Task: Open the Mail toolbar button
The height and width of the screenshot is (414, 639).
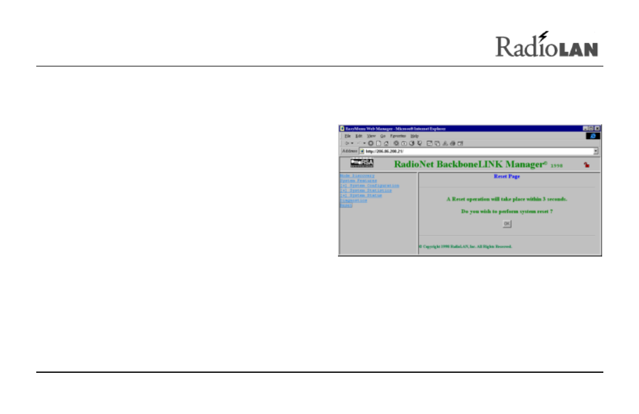Action: coord(437,143)
